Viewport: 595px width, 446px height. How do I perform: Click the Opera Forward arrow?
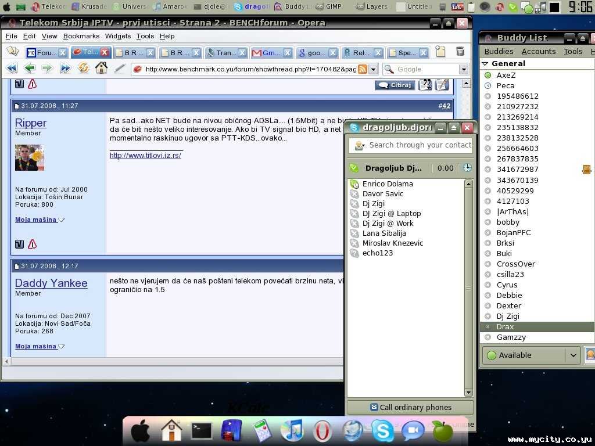coord(47,69)
